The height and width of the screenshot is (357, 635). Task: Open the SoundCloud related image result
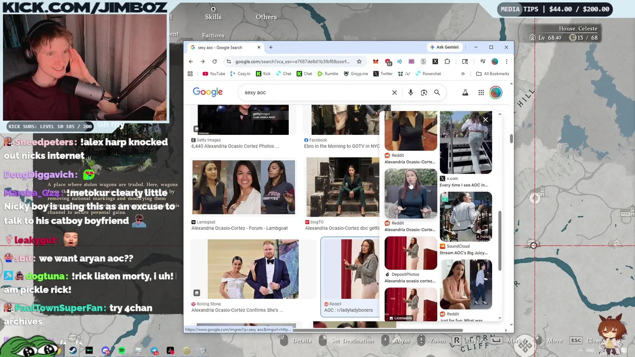click(465, 217)
